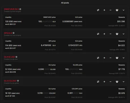Click swap icon for SWAP.HIVE:GLX pool
This screenshot has width=130, height=103.
(x=98, y=10)
